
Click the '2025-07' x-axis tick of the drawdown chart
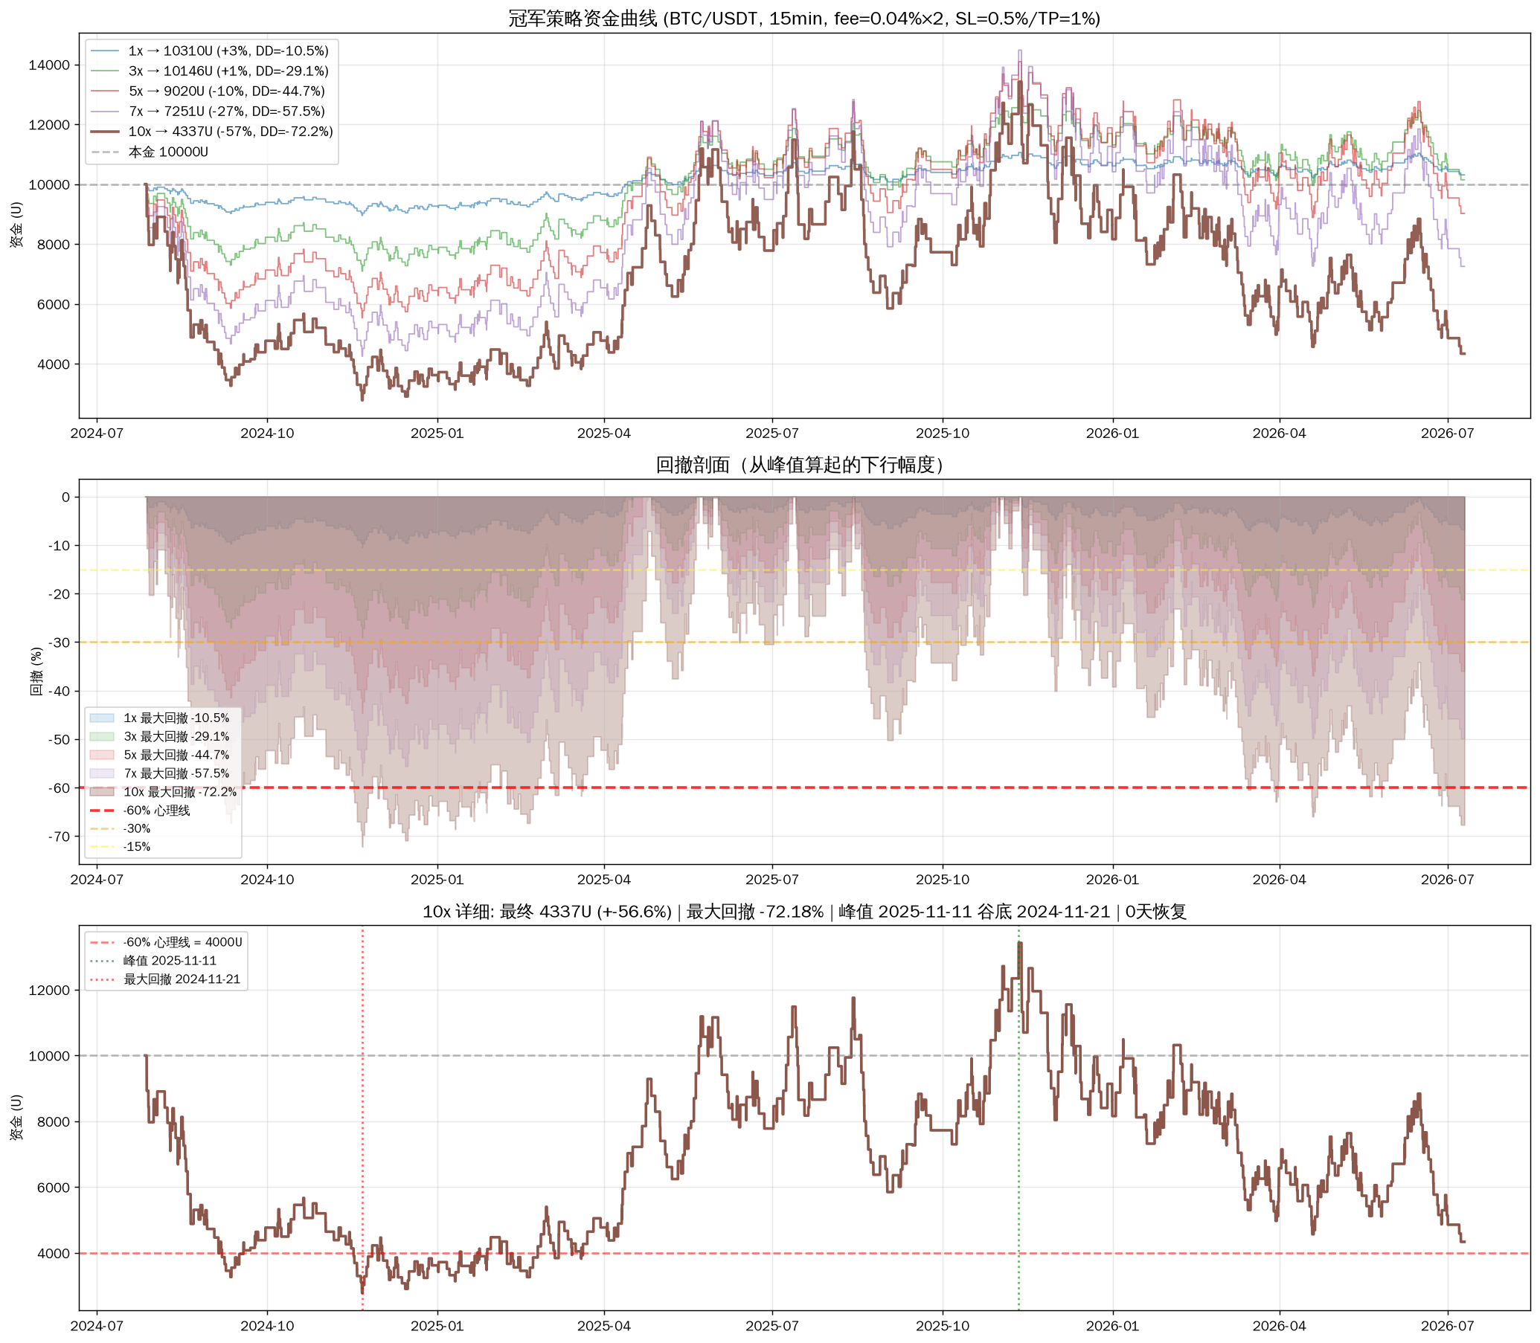coord(772,880)
